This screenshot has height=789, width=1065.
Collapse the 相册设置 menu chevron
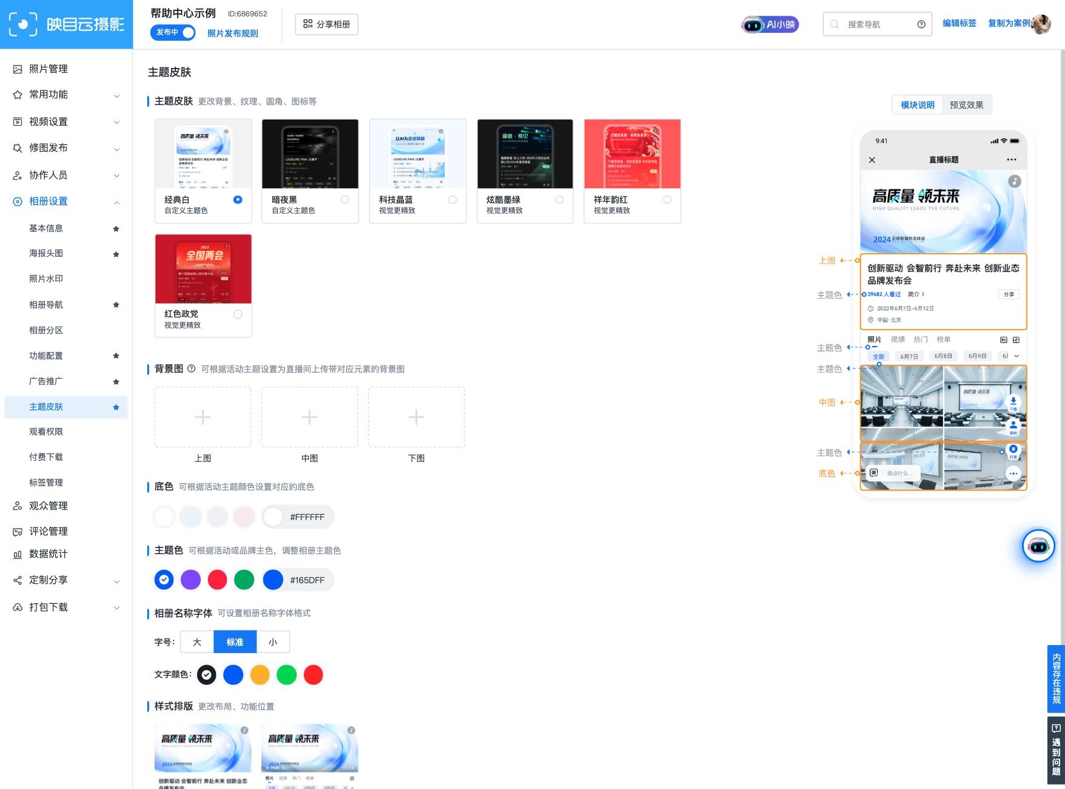pos(116,202)
